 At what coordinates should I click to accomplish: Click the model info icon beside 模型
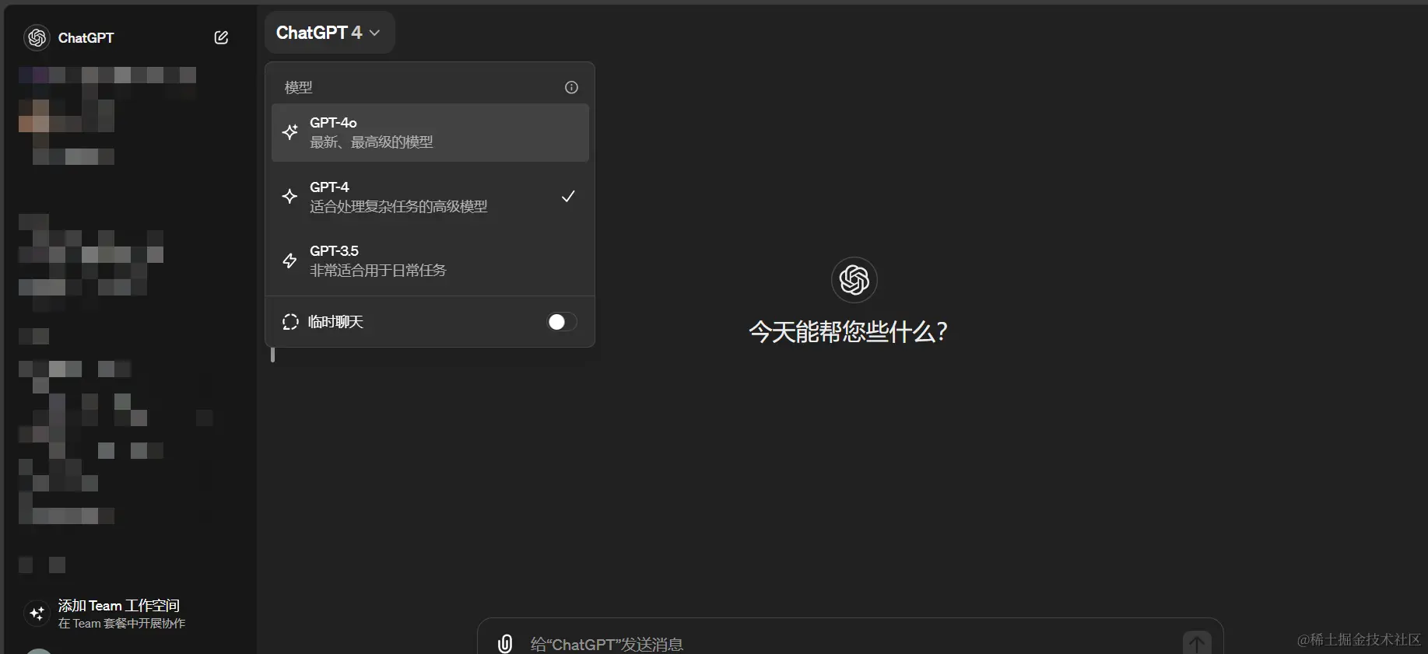pyautogui.click(x=571, y=87)
